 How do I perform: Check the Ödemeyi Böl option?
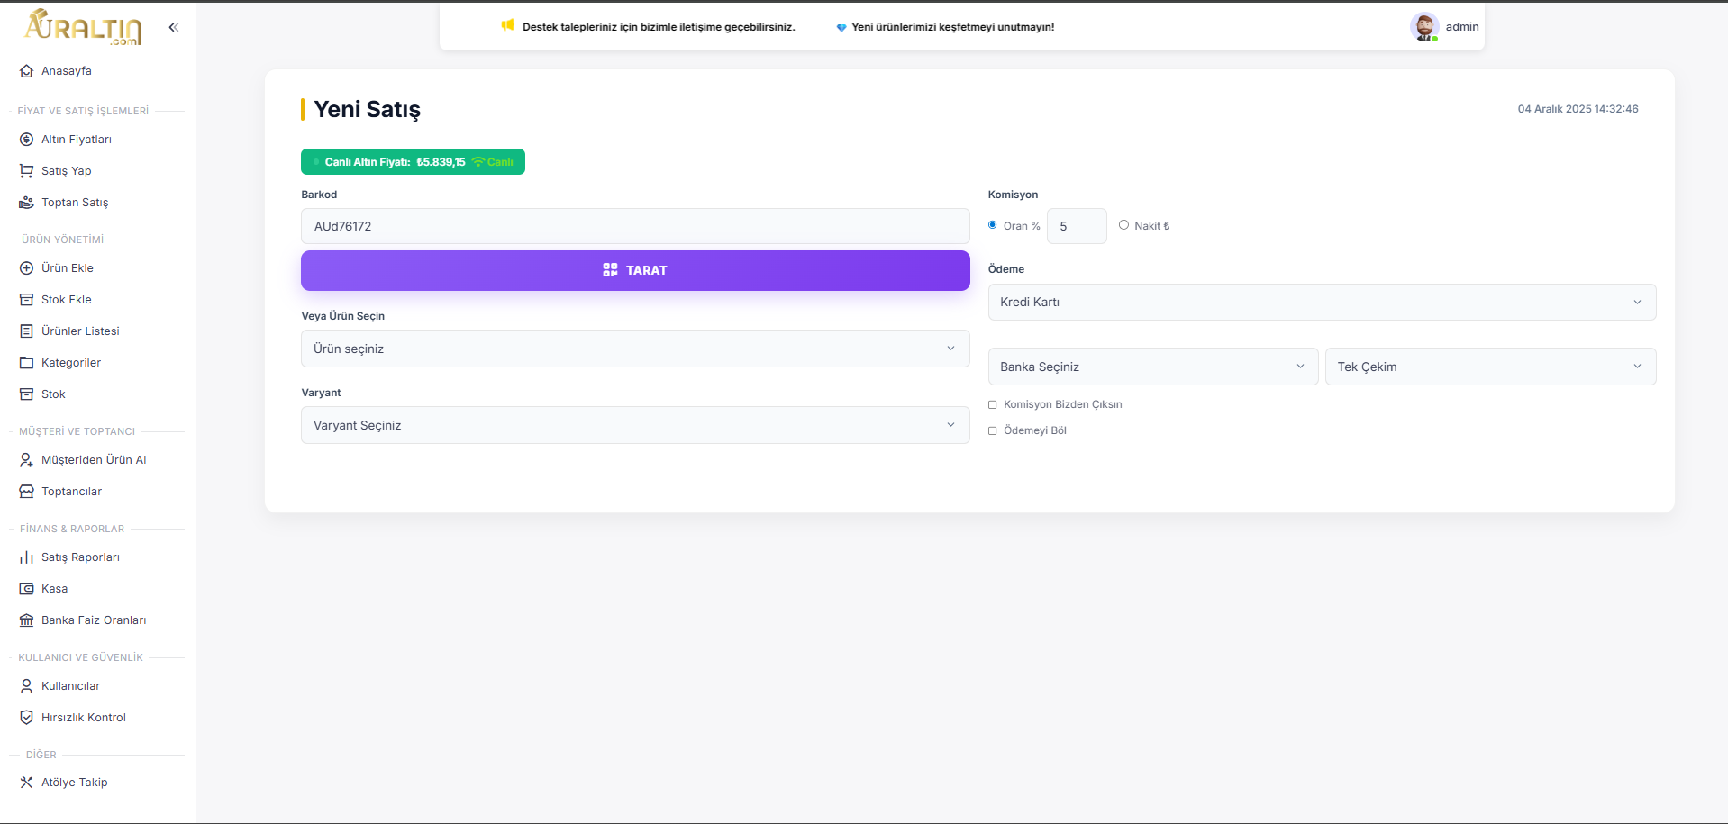click(x=993, y=431)
